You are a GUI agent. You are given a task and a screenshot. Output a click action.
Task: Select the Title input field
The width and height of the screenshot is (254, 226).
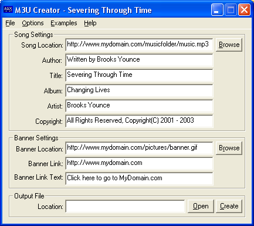139,75
